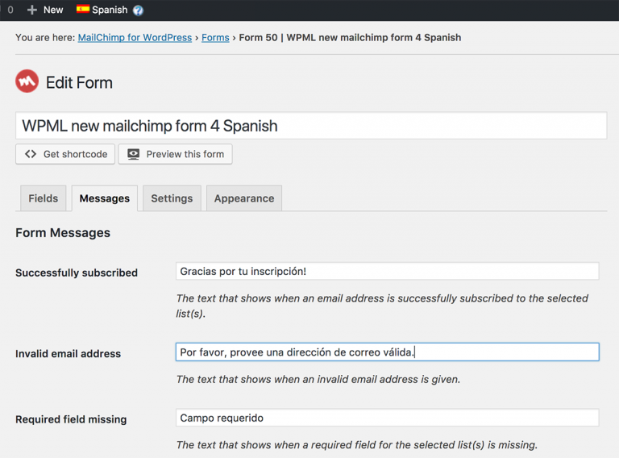Click the Invalid email address label

(68, 353)
